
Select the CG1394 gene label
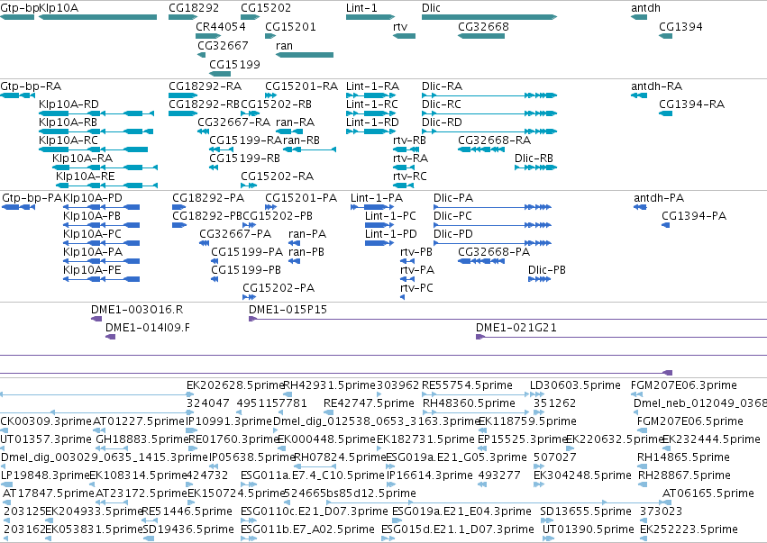tap(680, 26)
